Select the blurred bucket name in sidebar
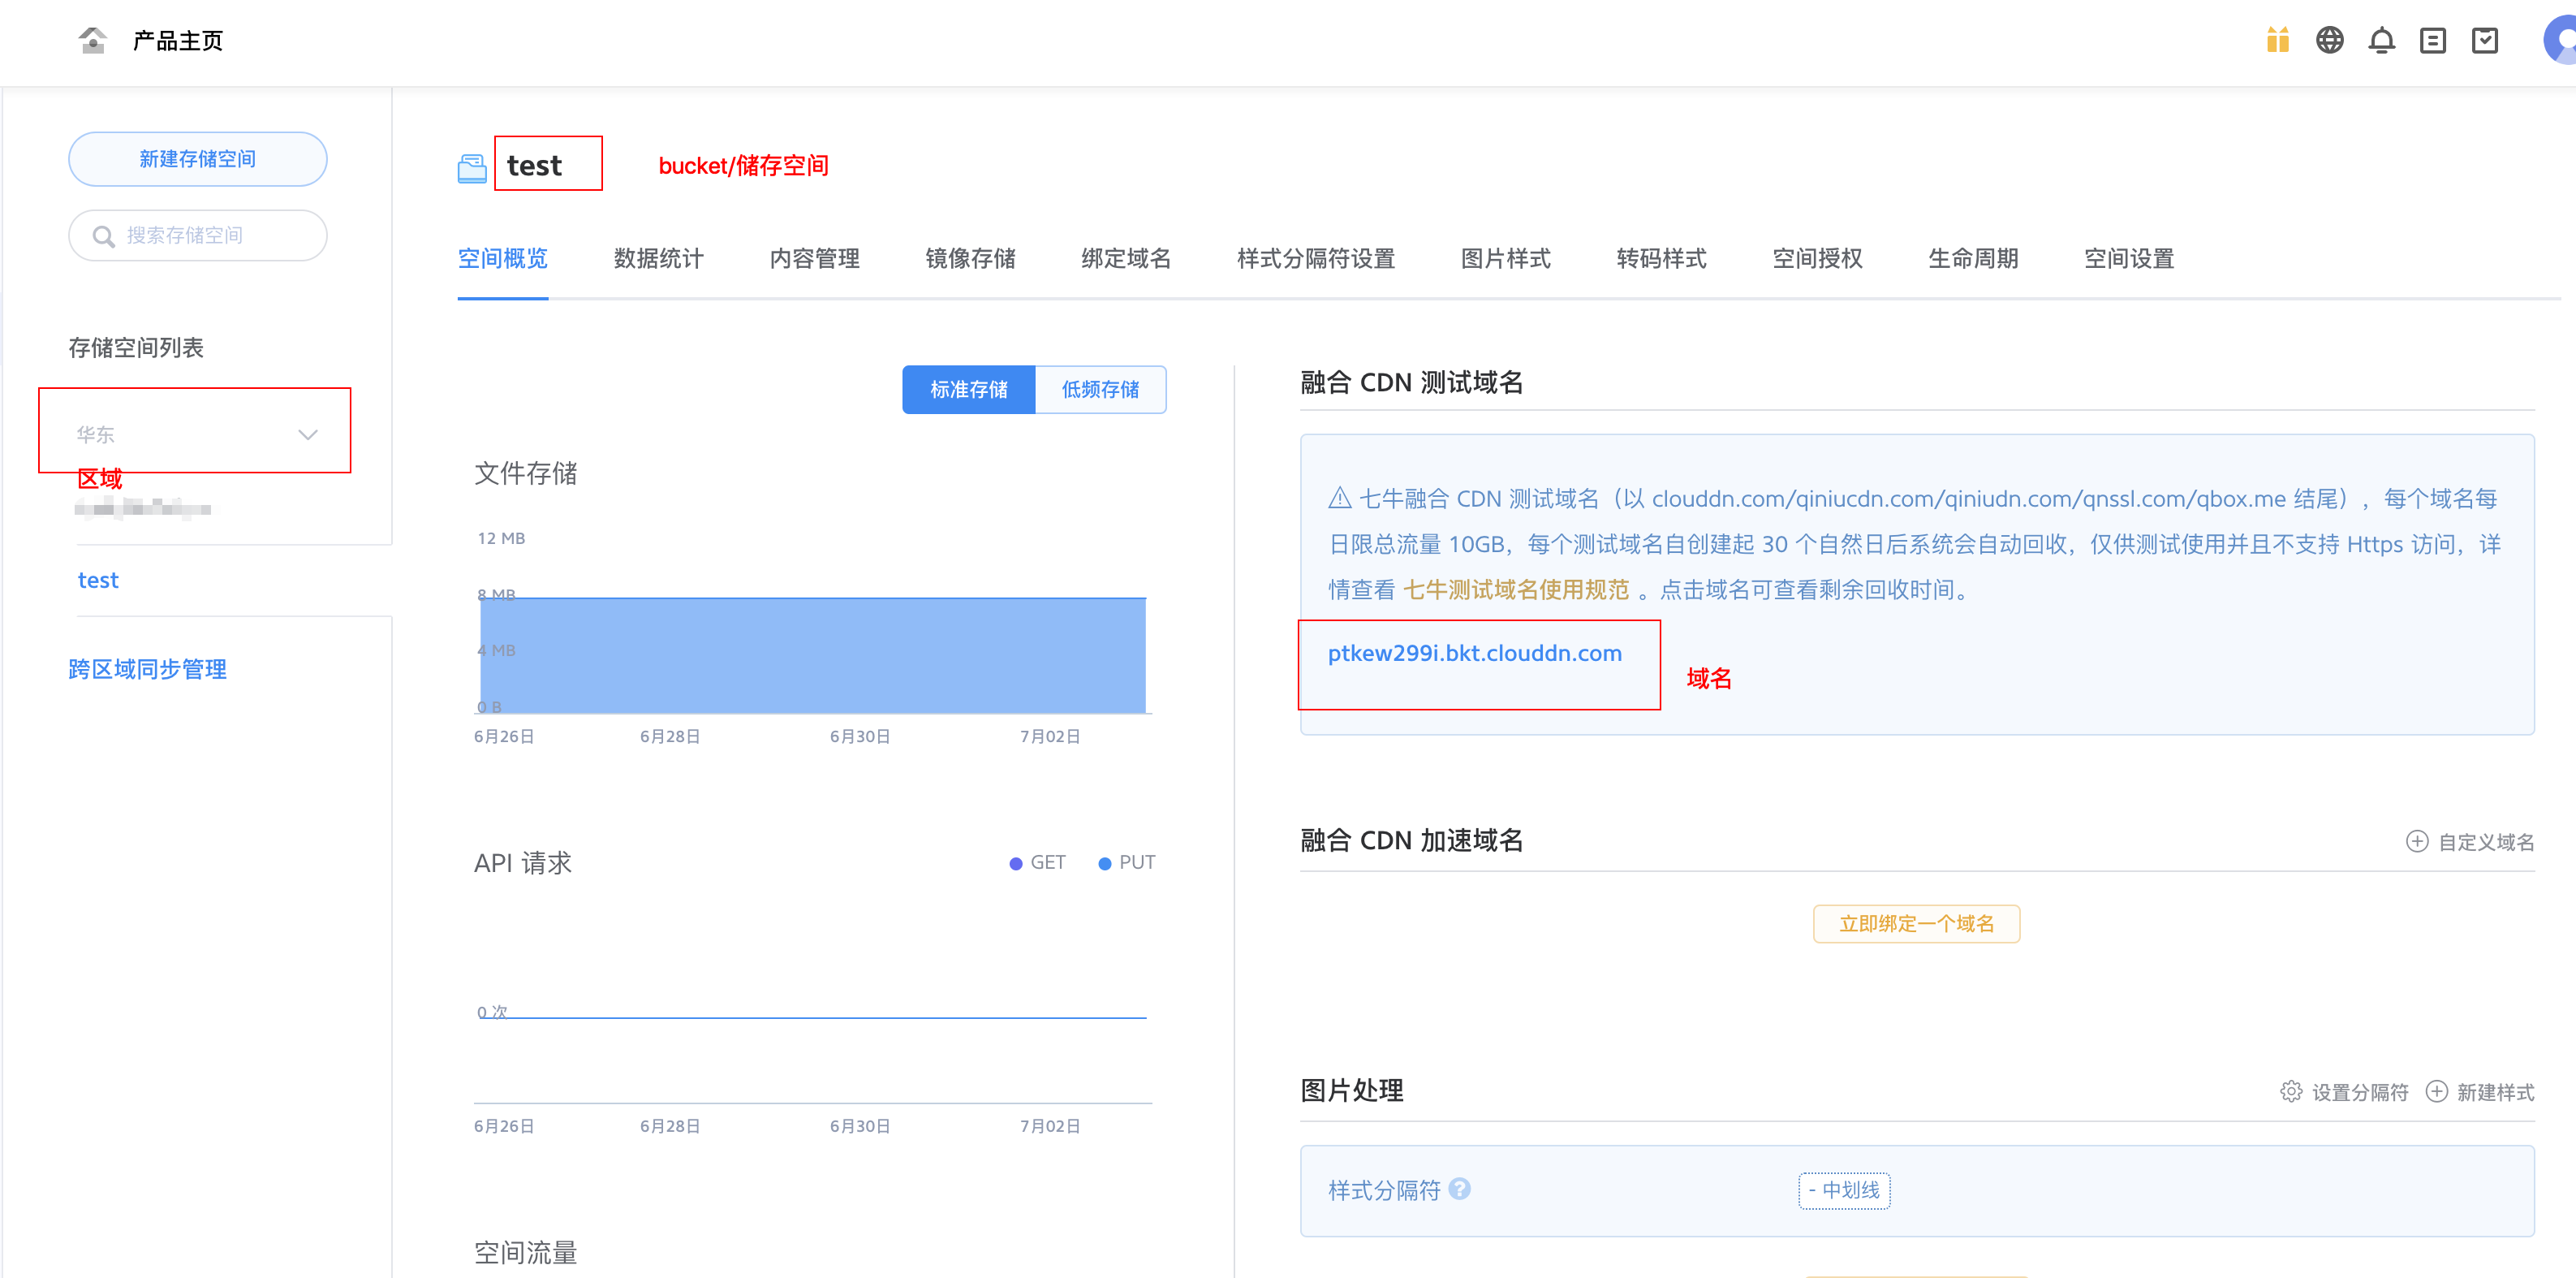Image resolution: width=2576 pixels, height=1278 pixels. coord(143,509)
